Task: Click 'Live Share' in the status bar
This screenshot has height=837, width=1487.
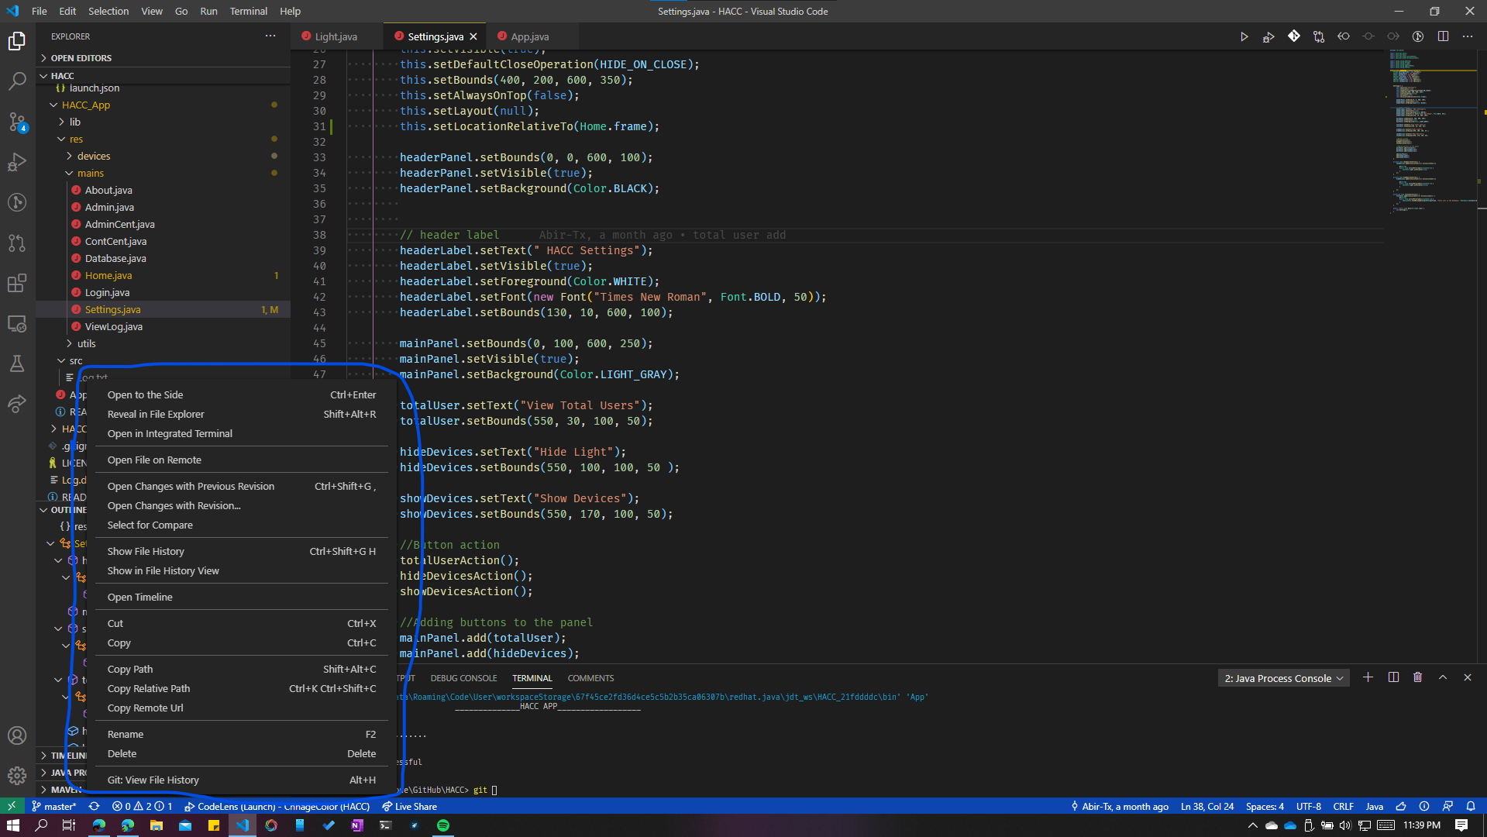Action: (x=409, y=806)
